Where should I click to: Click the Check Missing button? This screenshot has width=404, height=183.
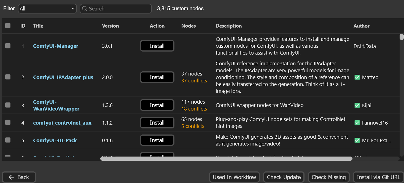[329, 177]
